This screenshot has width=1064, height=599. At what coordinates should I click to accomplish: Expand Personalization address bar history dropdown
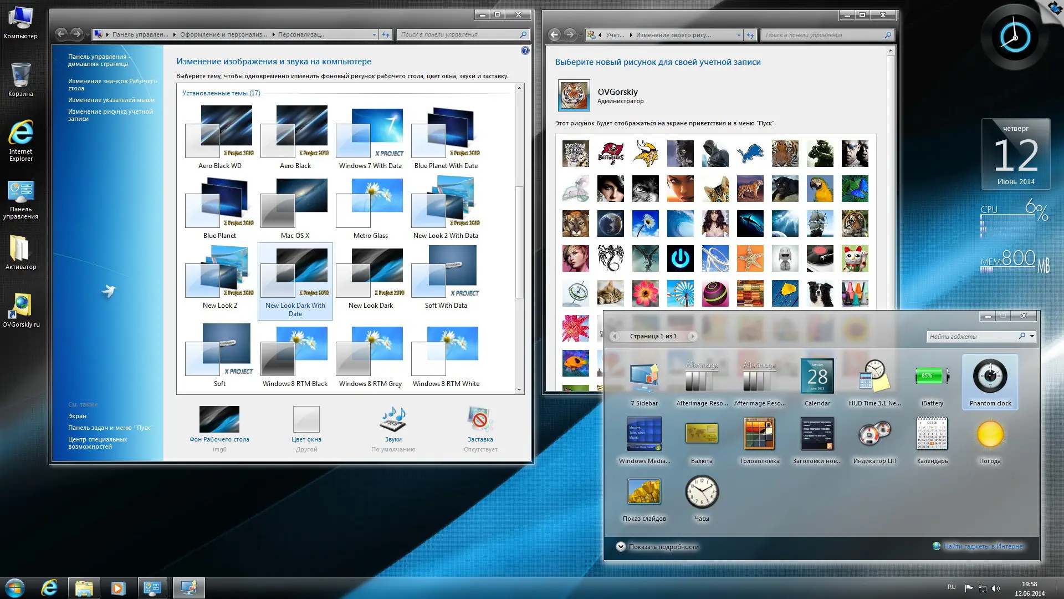pyautogui.click(x=374, y=35)
